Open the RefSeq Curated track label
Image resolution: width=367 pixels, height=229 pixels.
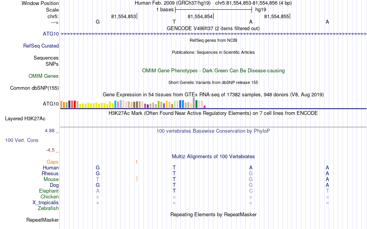pyautogui.click(x=41, y=46)
